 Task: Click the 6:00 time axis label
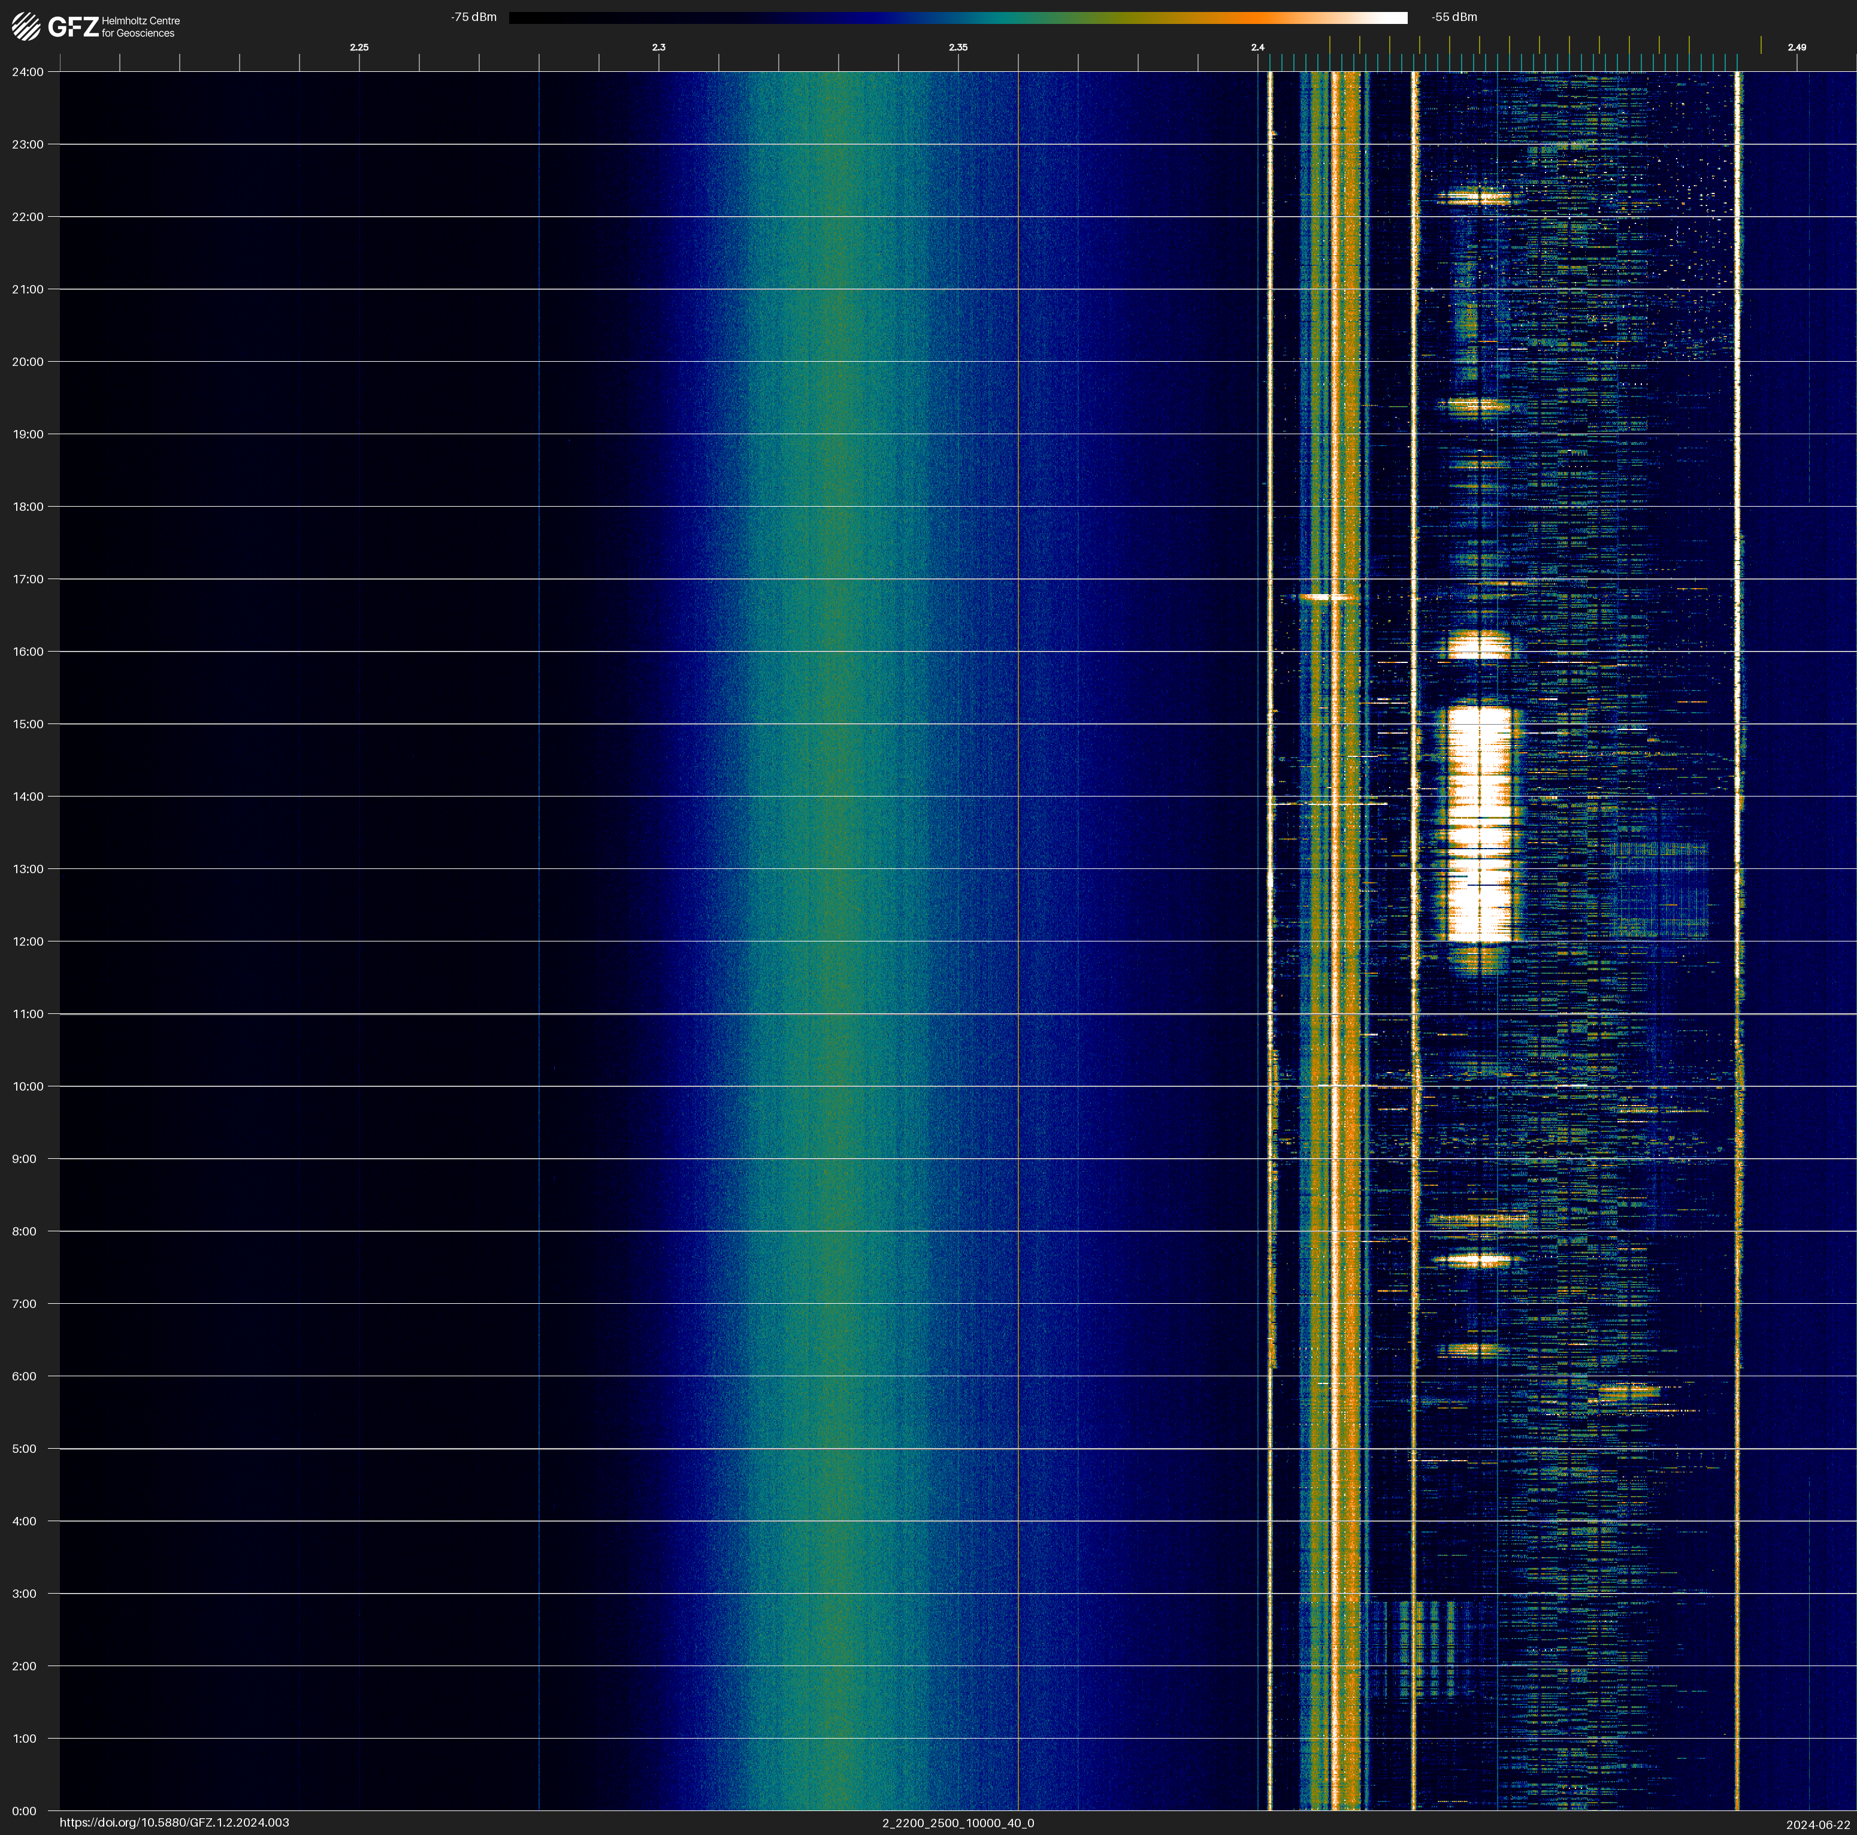coord(24,1377)
